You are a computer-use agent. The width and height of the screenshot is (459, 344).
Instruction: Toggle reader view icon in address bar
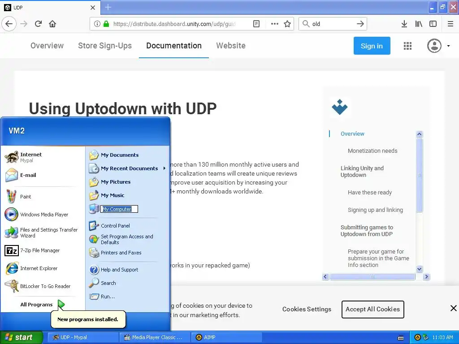coord(256,24)
